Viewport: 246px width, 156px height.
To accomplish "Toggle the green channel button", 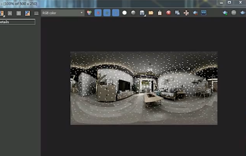I will [x=107, y=13].
